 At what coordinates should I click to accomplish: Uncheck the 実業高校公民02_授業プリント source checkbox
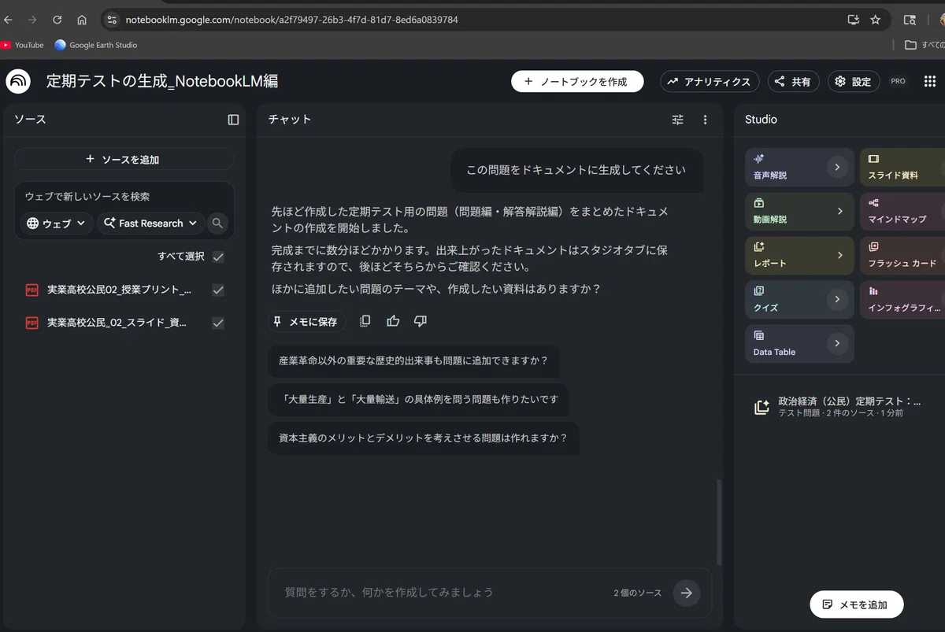tap(218, 290)
